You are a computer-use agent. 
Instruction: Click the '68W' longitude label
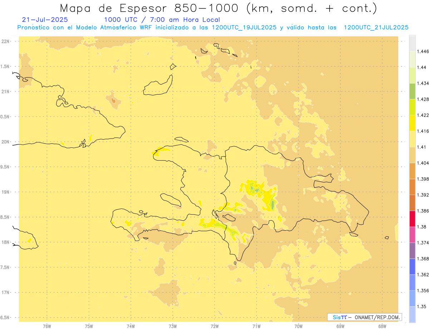(382, 326)
